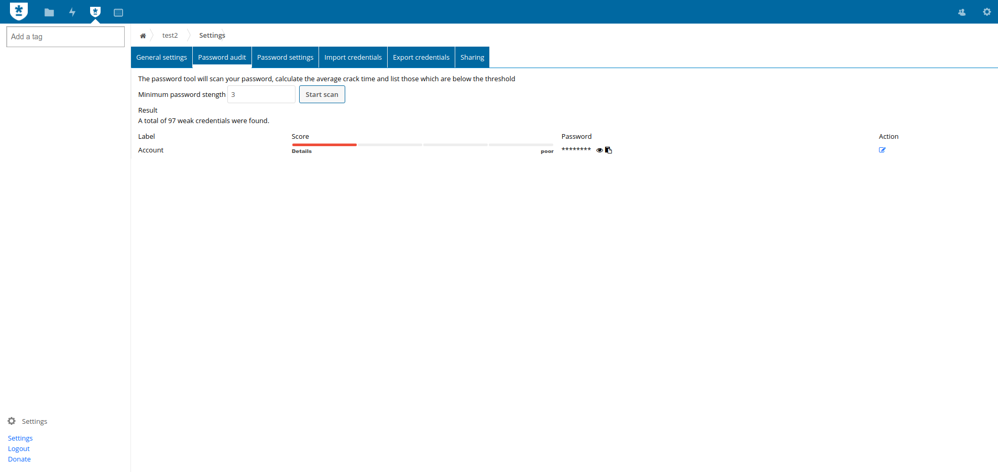Edit the Account credential via action icon
This screenshot has width=998, height=472.
[882, 150]
